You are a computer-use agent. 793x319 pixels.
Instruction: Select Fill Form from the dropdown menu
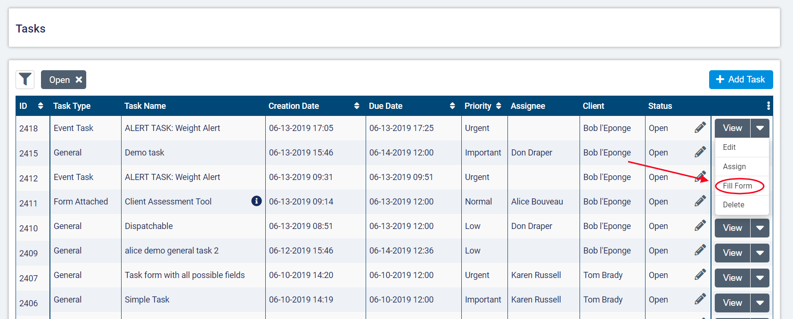pyautogui.click(x=737, y=186)
